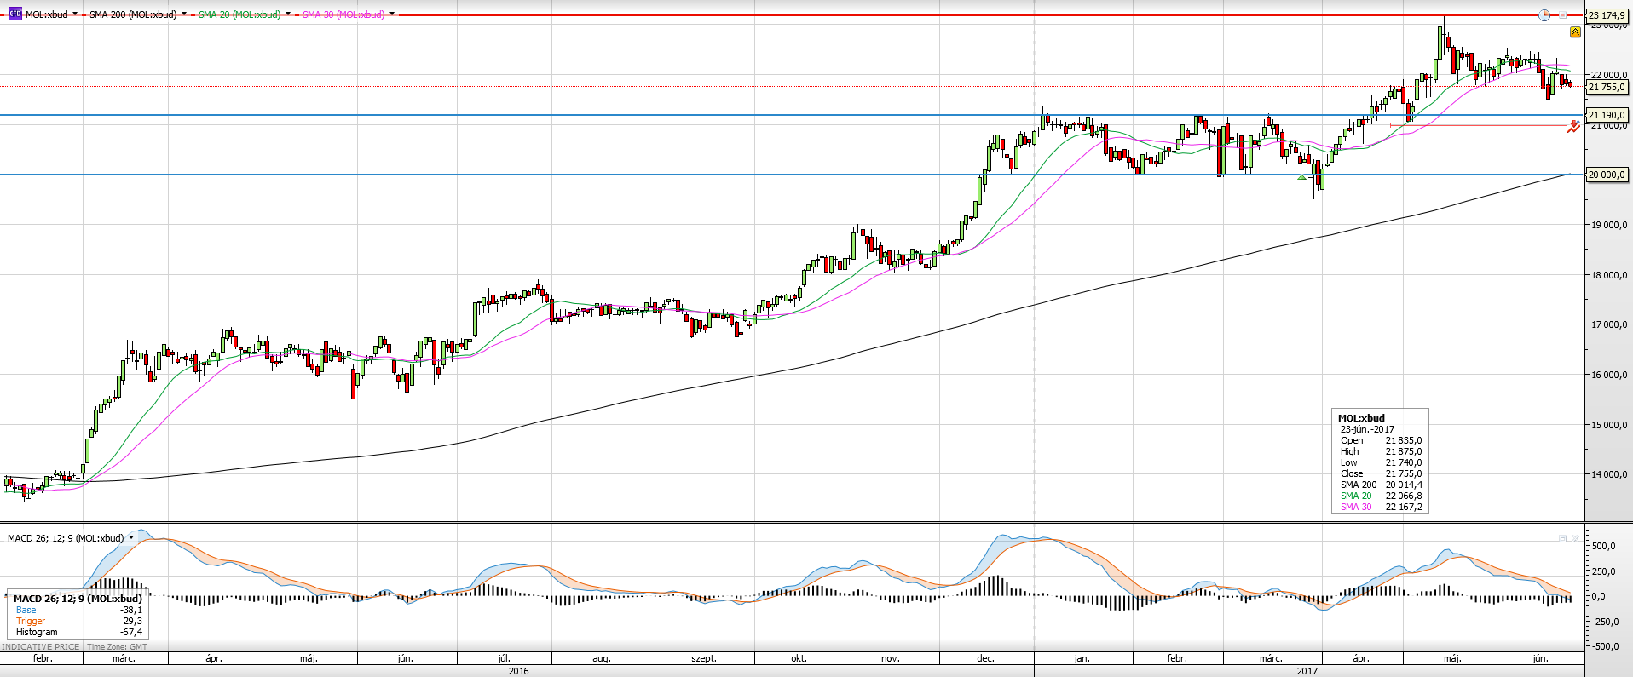Click the Time Zone: GMT label
The image size is (1633, 677).
[117, 647]
